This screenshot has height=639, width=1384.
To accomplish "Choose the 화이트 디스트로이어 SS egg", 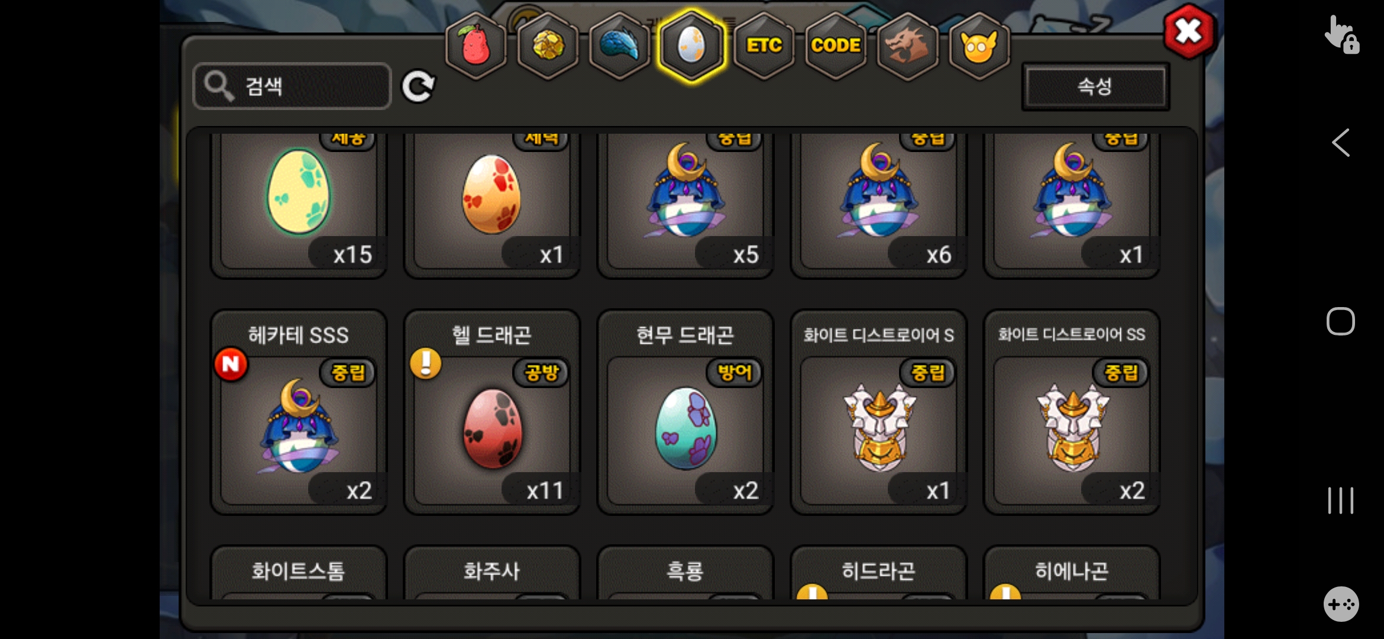I will pyautogui.click(x=1072, y=412).
